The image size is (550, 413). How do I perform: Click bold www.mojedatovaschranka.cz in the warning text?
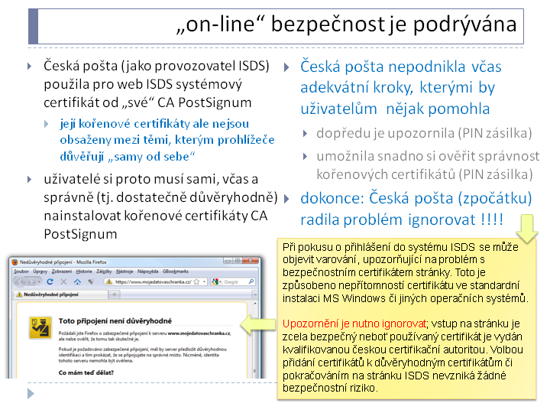[x=199, y=333]
